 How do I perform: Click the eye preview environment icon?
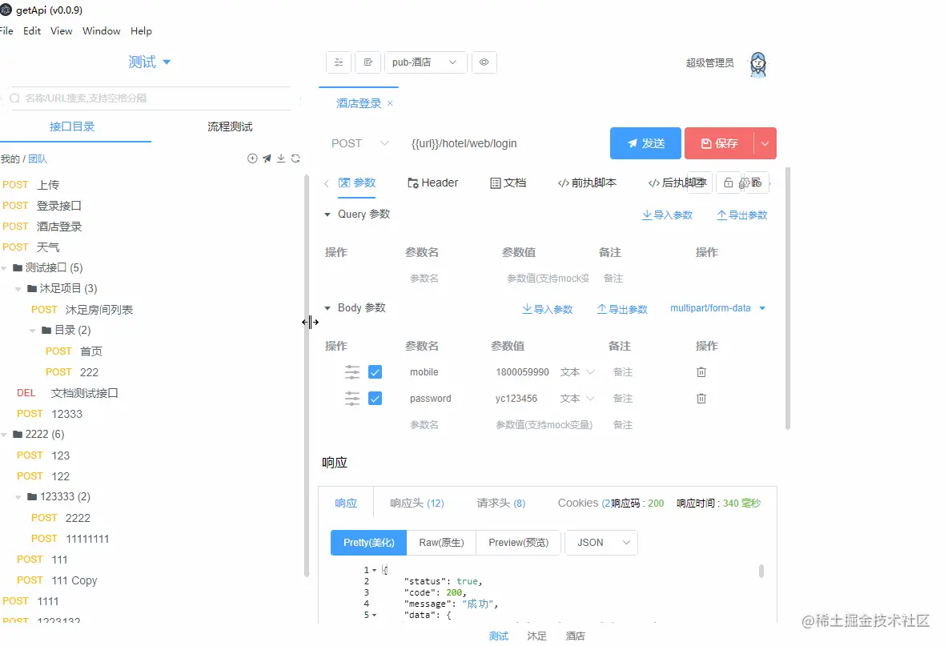tap(484, 62)
